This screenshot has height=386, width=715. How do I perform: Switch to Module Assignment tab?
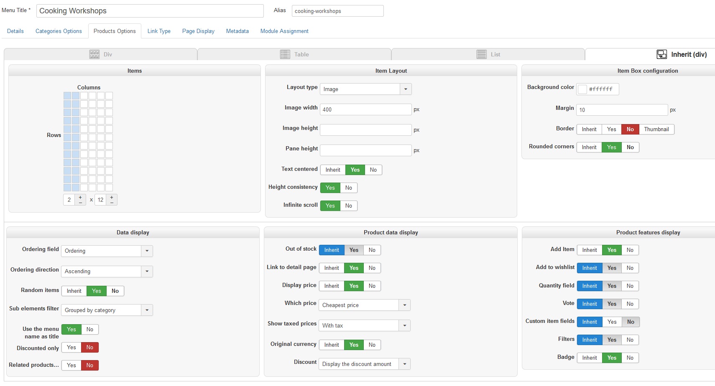click(284, 31)
